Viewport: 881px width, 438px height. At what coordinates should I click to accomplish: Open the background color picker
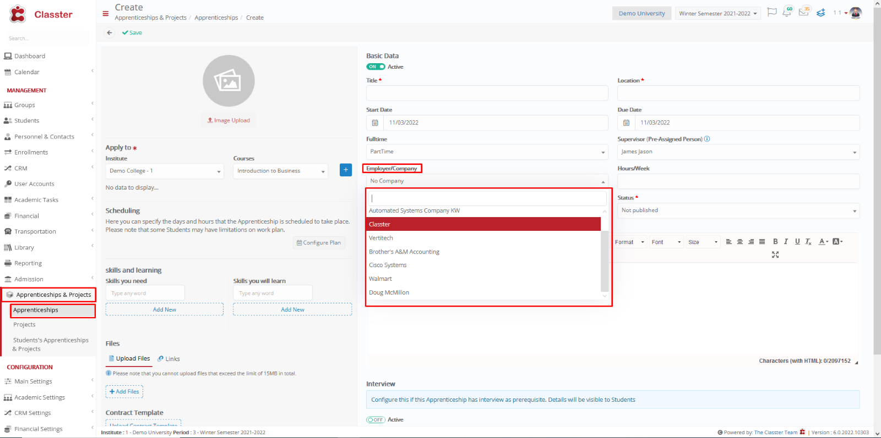pos(838,242)
